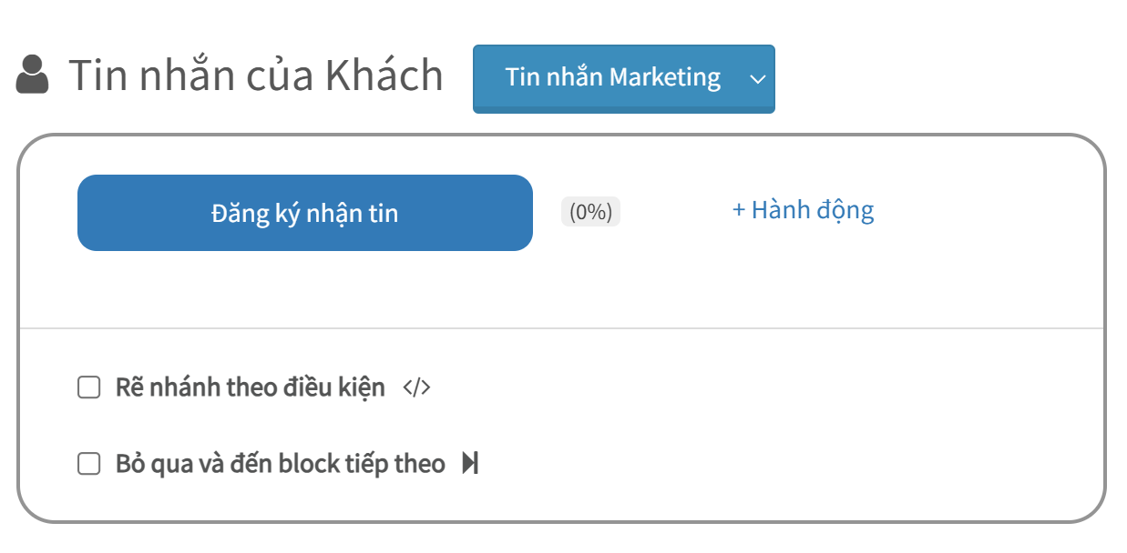This screenshot has width=1127, height=553.
Task: Toggle skipping via the Bỏ qua và đến block label
Action: click(281, 464)
